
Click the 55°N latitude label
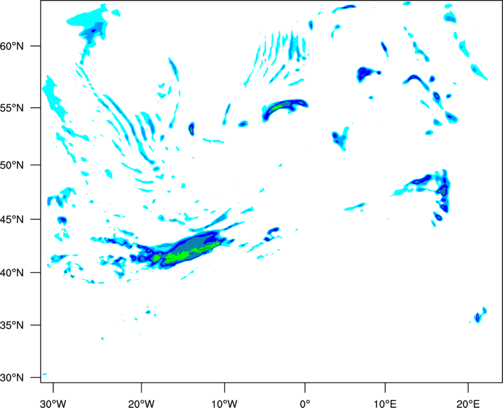(12, 108)
